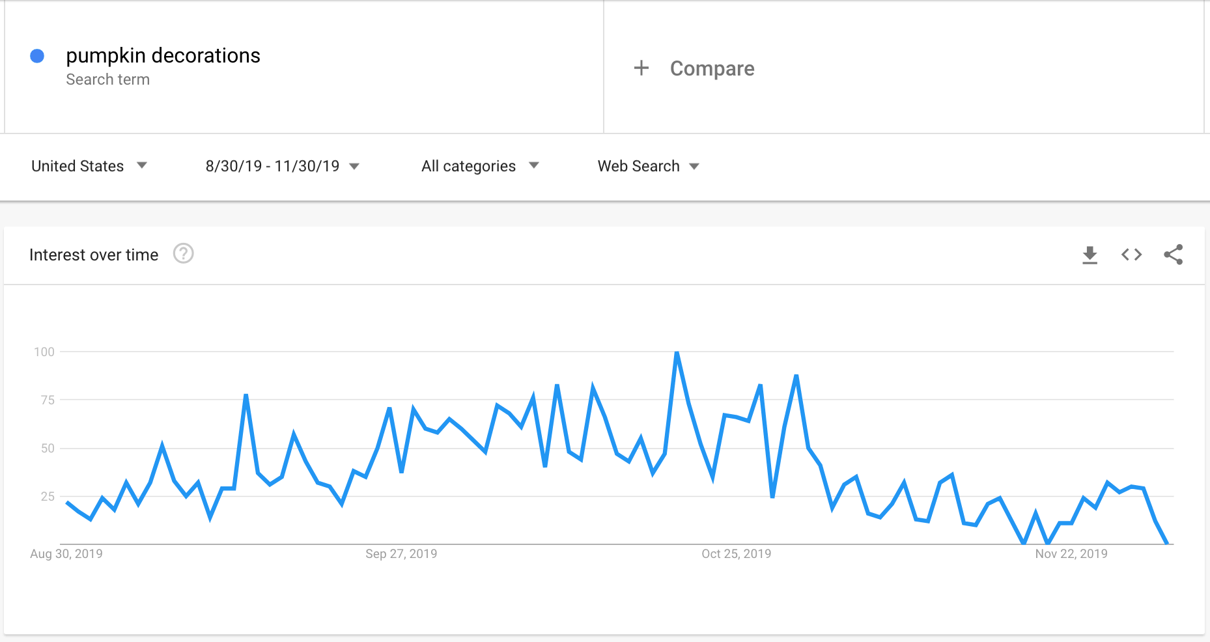Click the blue dot beside pumpkin decorations

(37, 56)
